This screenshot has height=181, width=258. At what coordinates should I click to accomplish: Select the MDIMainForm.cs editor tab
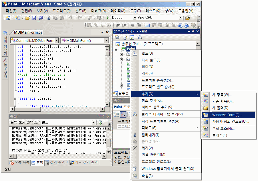tap(28, 32)
